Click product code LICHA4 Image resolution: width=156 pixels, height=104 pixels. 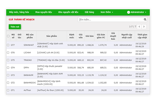[27, 53]
